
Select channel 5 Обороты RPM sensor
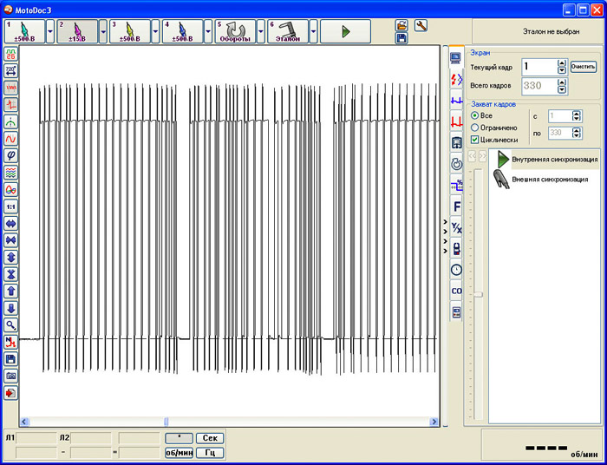click(x=234, y=31)
